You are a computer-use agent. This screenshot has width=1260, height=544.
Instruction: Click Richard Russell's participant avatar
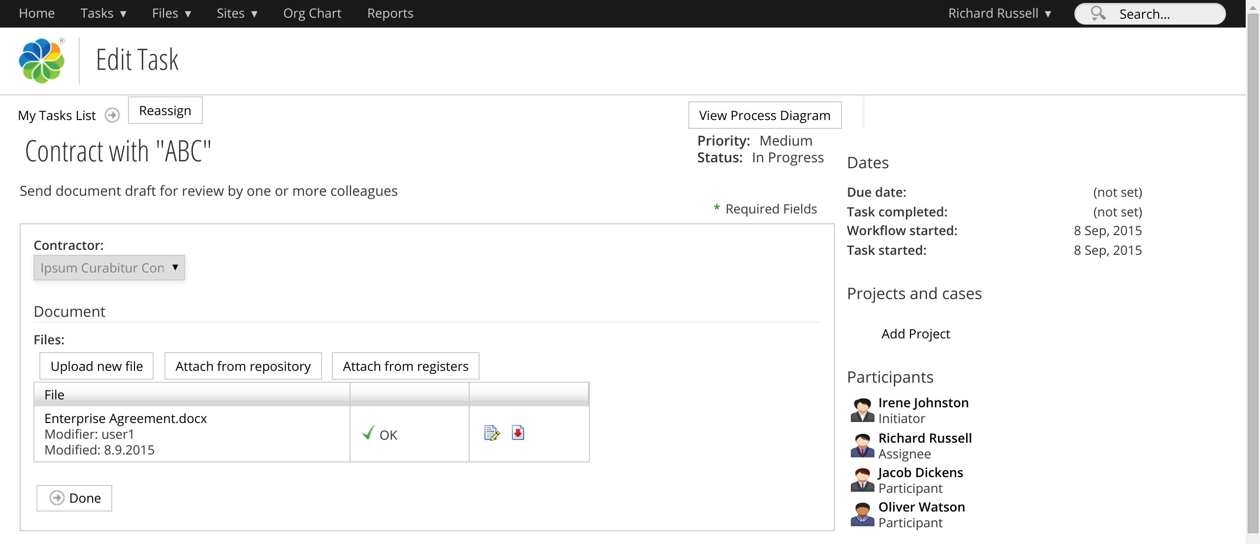[862, 446]
